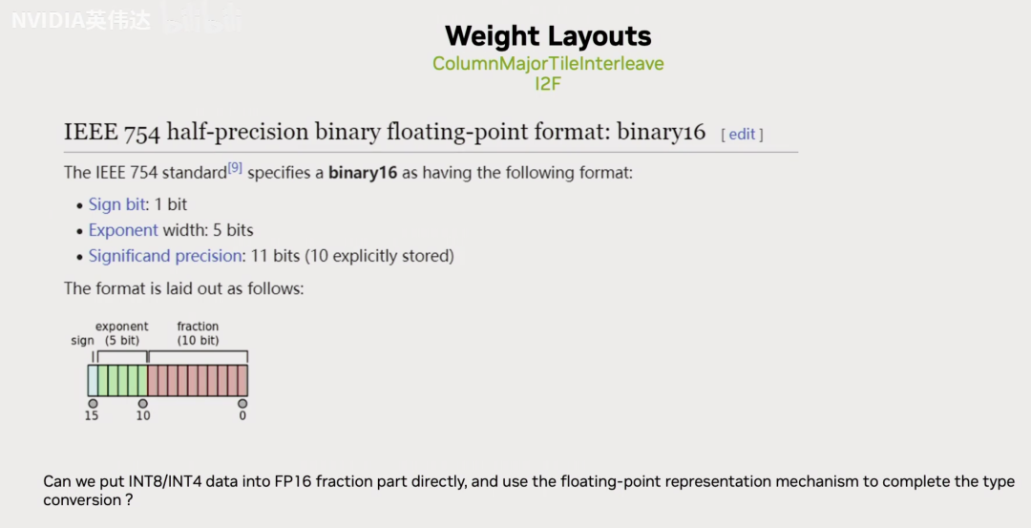Click the green exponent bit block
1031x528 pixels.
[x=122, y=381]
